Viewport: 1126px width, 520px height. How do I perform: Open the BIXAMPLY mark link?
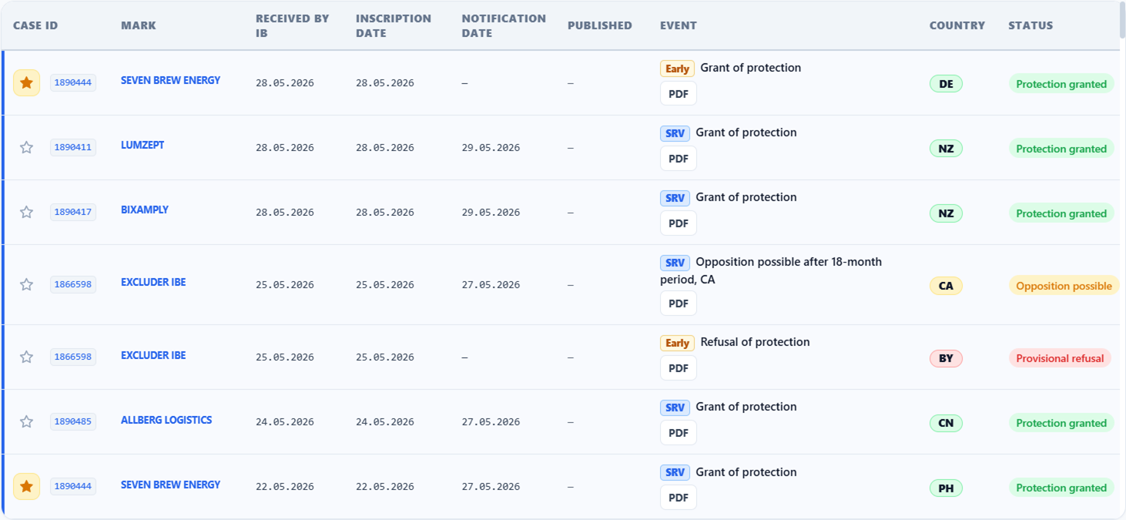click(145, 210)
